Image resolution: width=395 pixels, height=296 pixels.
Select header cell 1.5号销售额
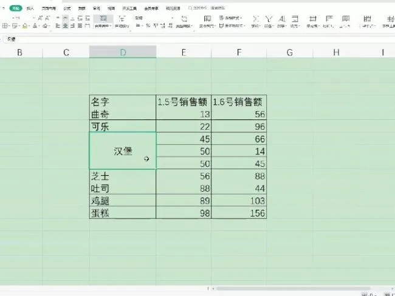pos(184,102)
